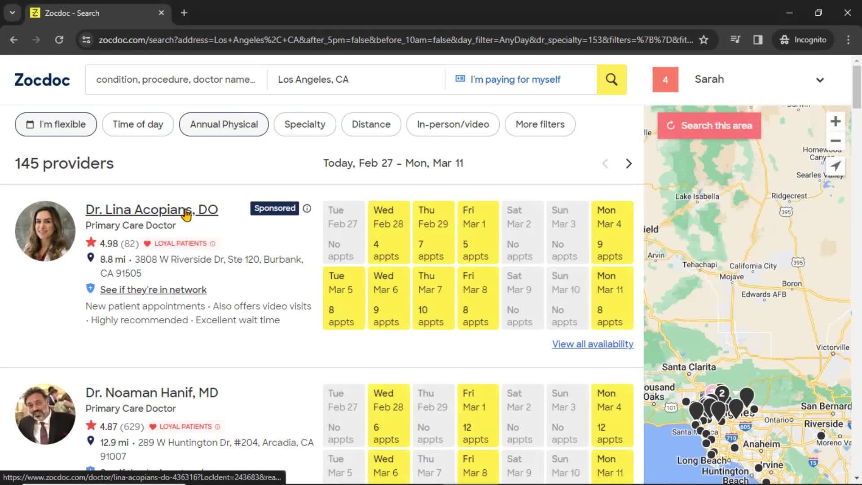Image resolution: width=862 pixels, height=485 pixels.
Task: Center map on my location
Action: [x=836, y=166]
